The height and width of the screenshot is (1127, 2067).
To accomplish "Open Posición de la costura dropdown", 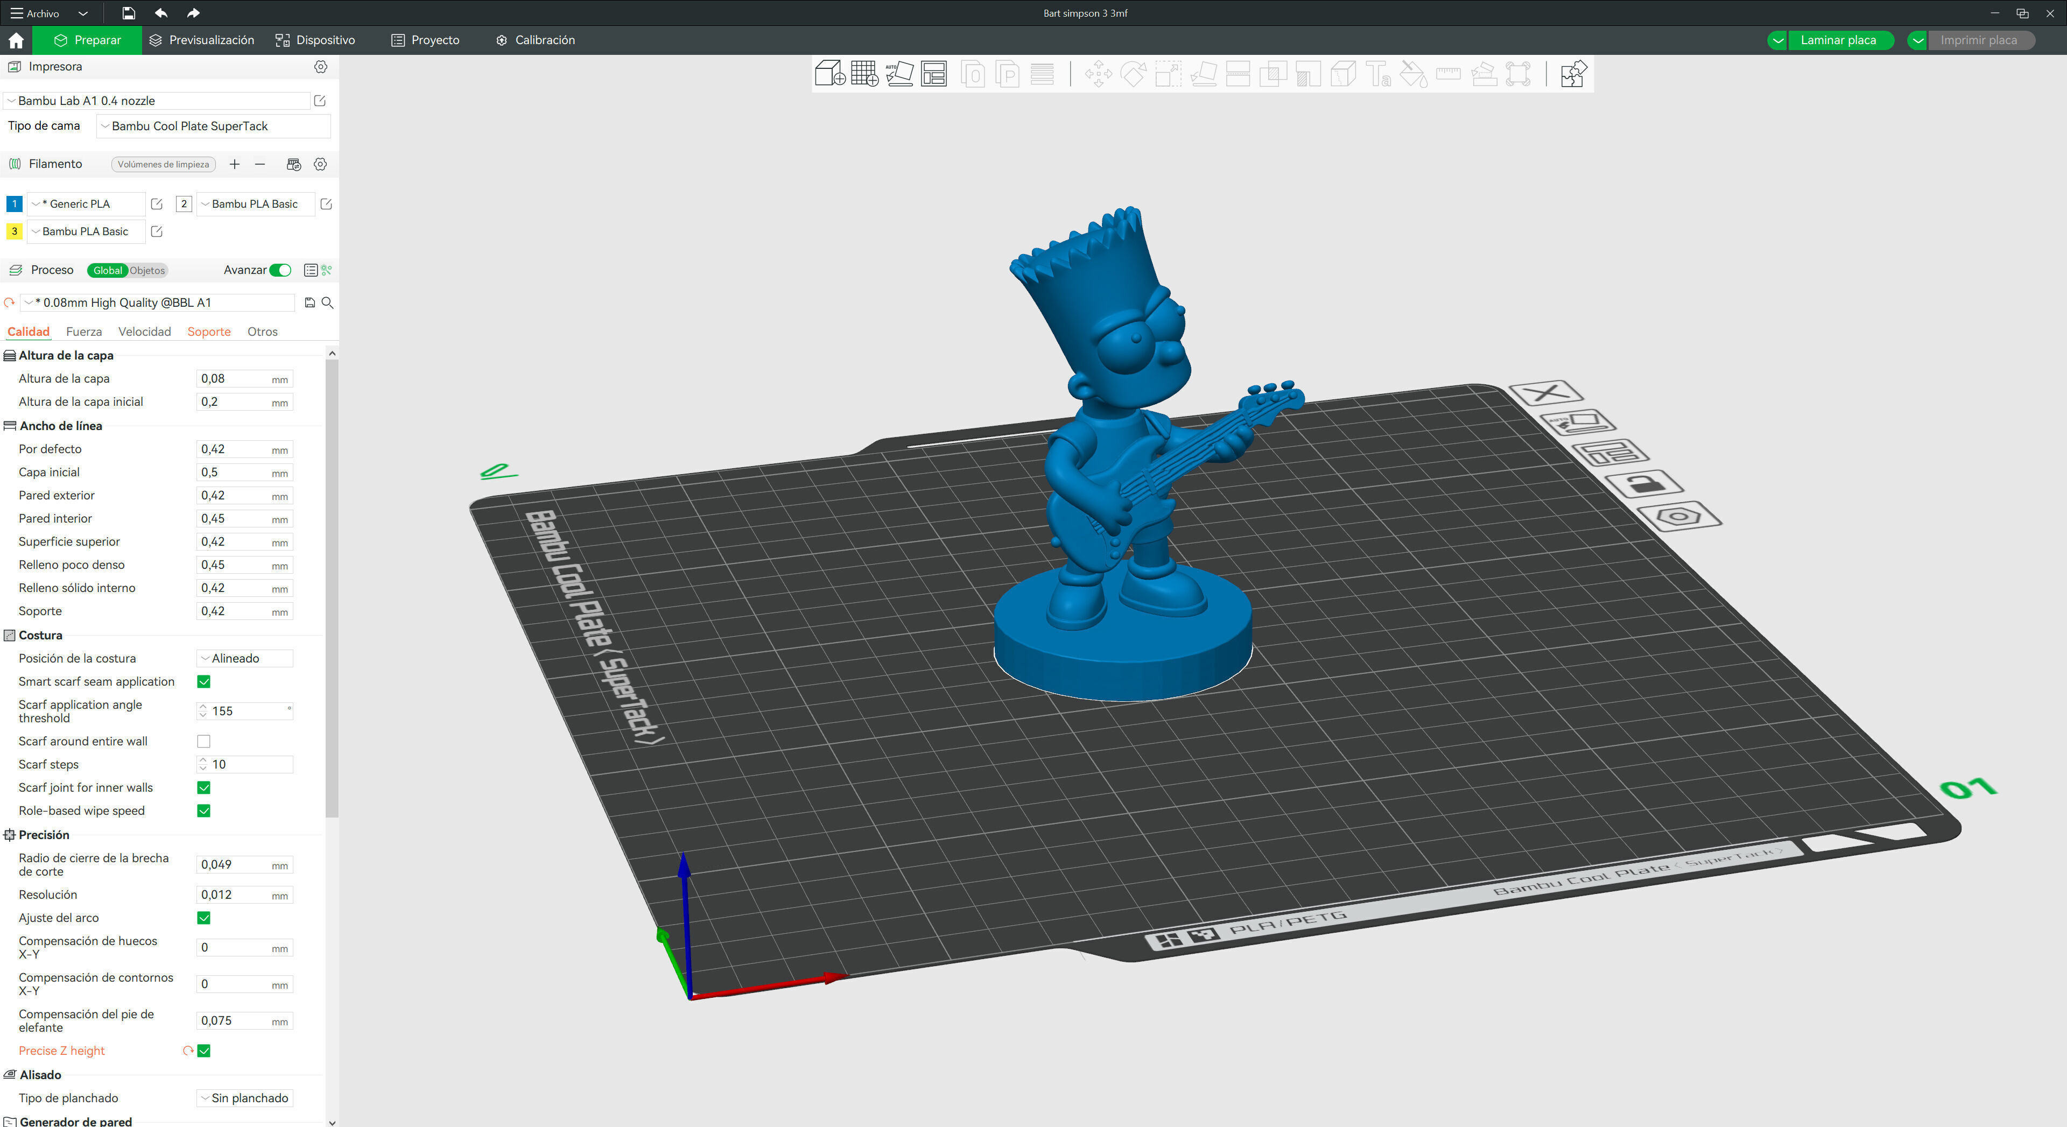I will [x=245, y=659].
